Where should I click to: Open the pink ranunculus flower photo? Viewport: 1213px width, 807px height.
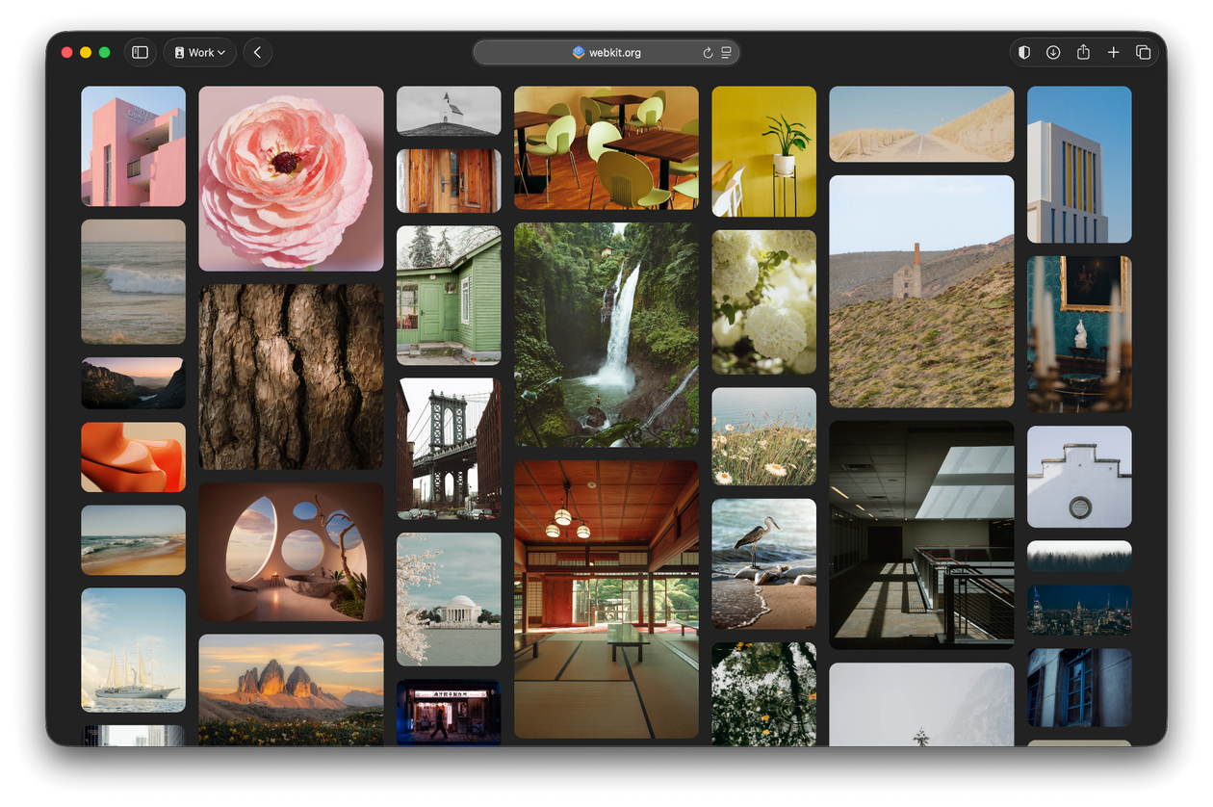point(291,178)
